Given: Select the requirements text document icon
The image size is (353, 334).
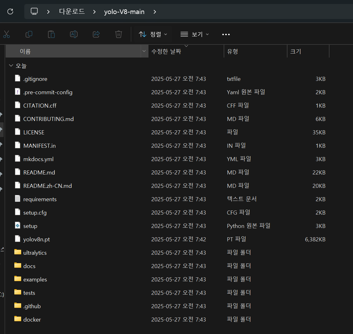Looking at the screenshot, I should (x=17, y=199).
